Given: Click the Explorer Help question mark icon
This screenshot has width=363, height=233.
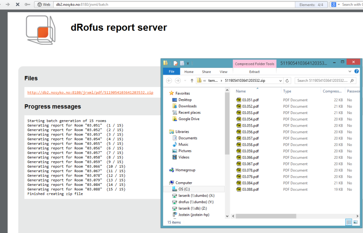Looking at the screenshot, I should (357, 71).
